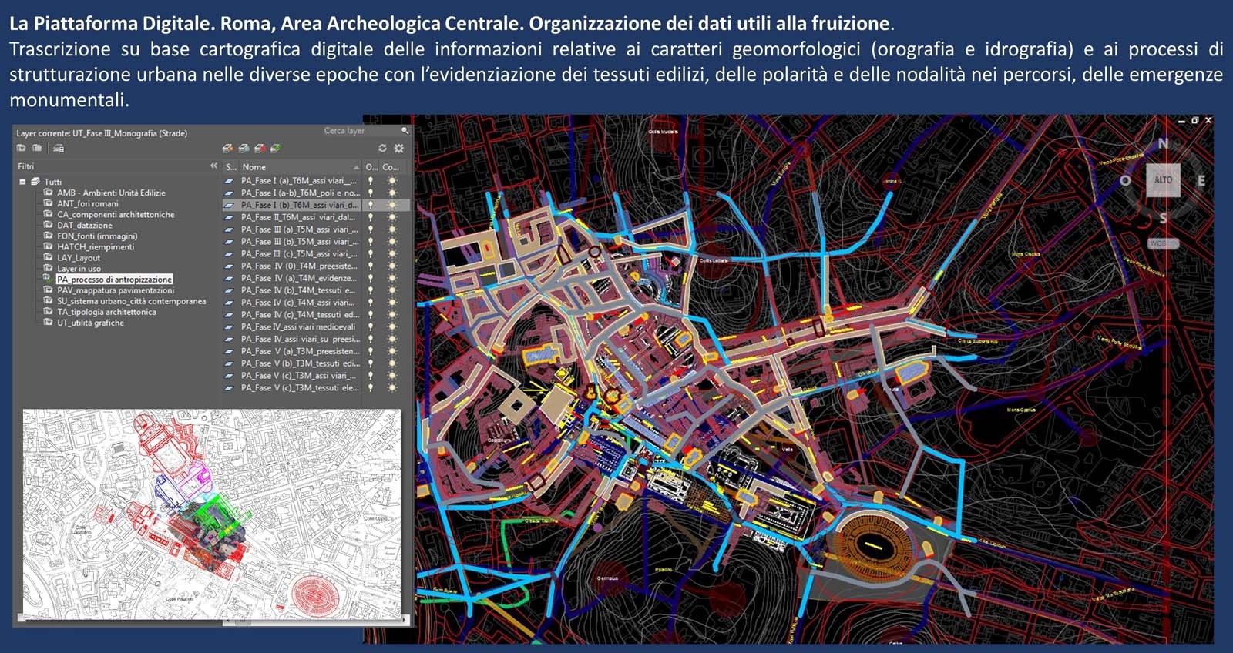
Task: Click the ALTO face of the ViewCube
Action: [1163, 180]
